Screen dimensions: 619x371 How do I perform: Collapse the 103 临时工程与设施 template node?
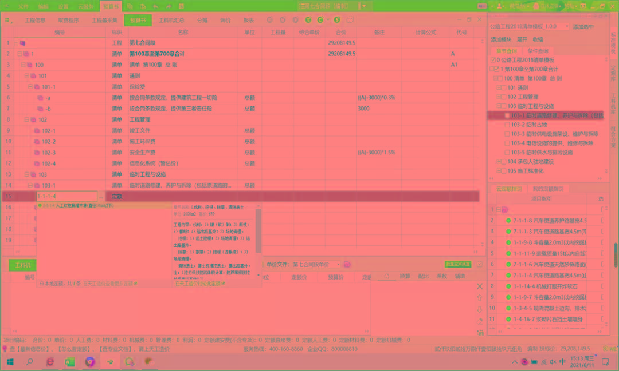pos(499,106)
